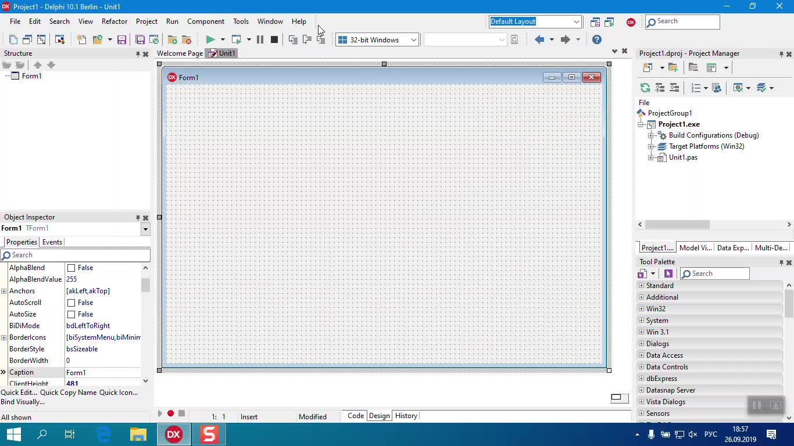Click the Quick Icon... link
This screenshot has height=446, width=794.
[119, 393]
